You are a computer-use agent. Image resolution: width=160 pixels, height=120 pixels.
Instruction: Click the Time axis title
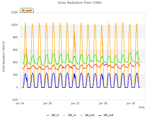pyautogui.click(x=141, y=107)
